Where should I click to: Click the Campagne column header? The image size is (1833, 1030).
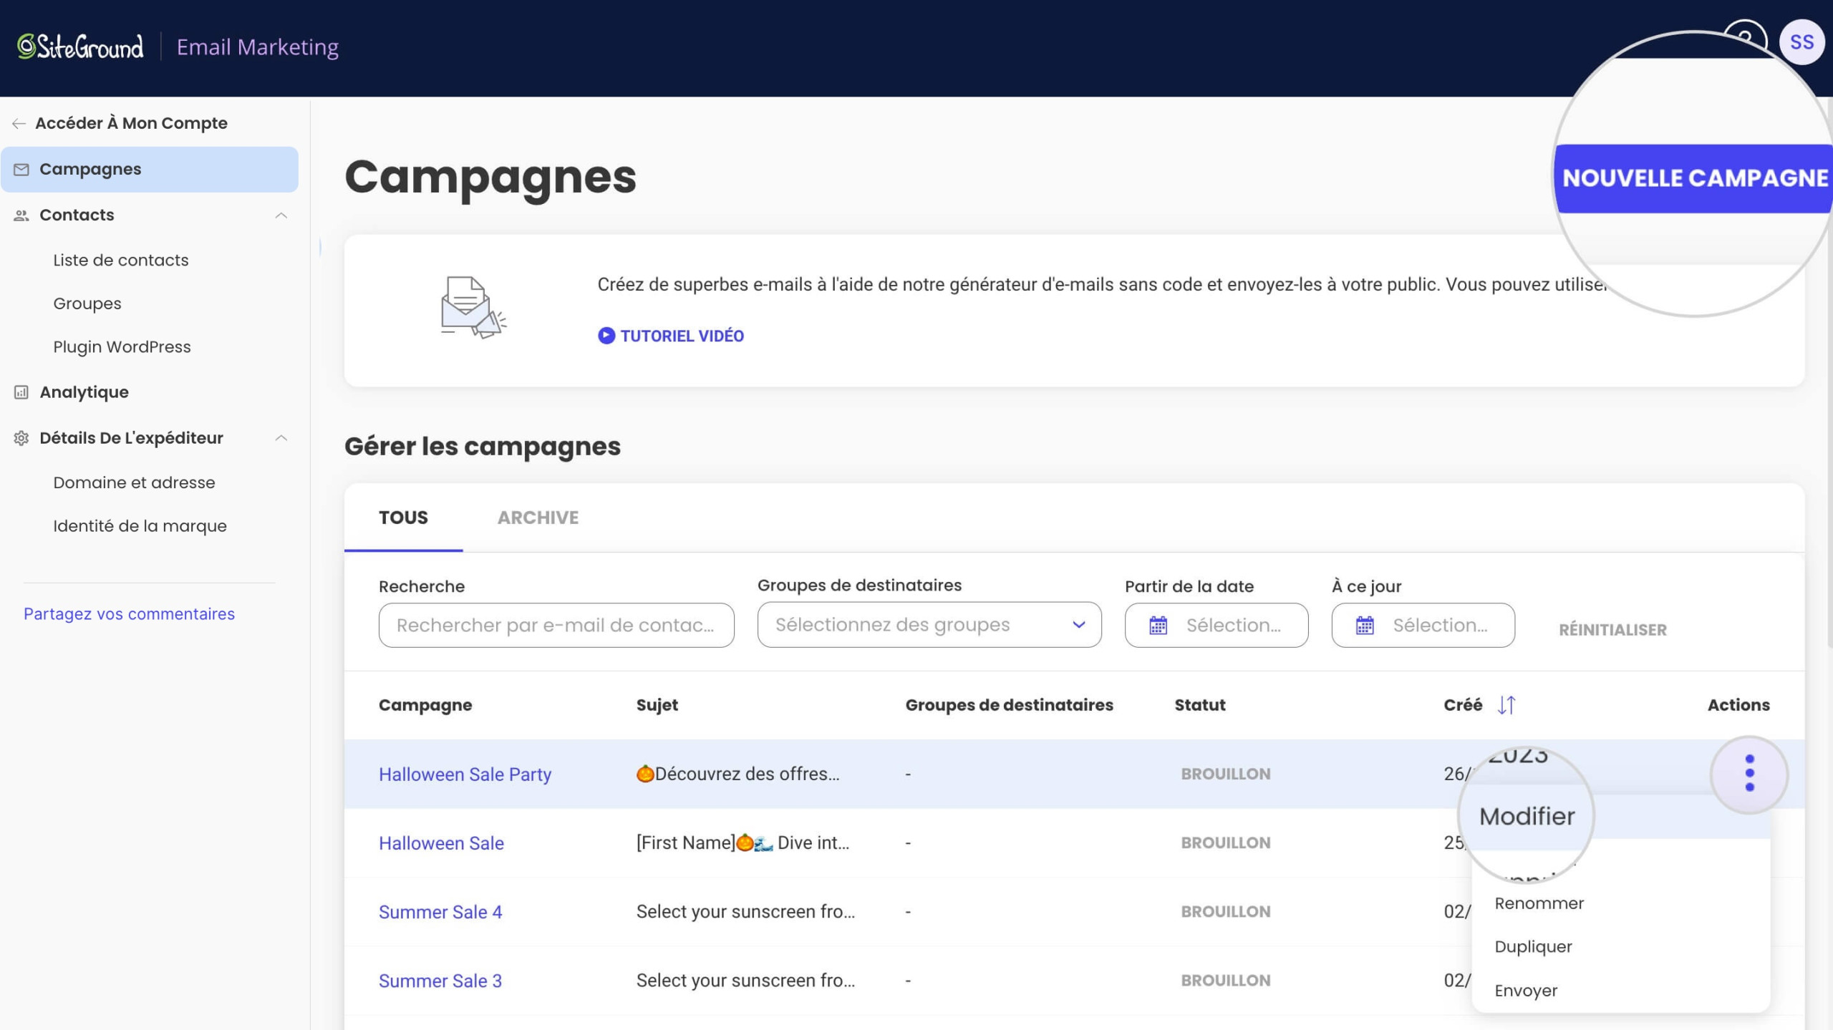(x=425, y=705)
